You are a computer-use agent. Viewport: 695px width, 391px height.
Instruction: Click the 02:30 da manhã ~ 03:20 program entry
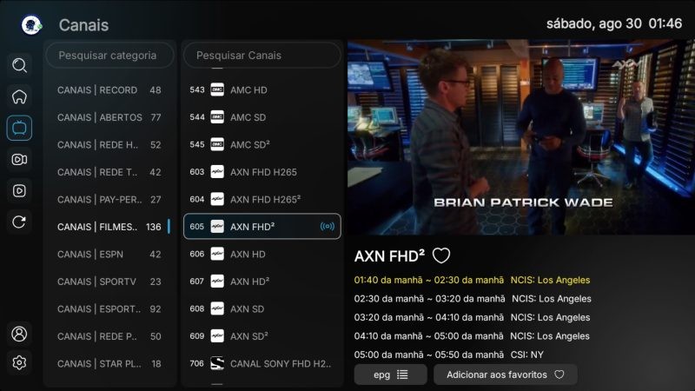473,299
